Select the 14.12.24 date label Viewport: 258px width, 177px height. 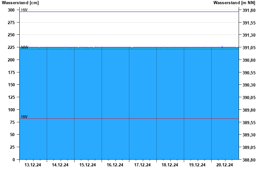click(x=60, y=165)
